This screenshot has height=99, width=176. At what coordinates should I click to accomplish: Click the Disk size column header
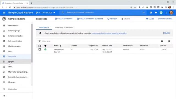163,46
